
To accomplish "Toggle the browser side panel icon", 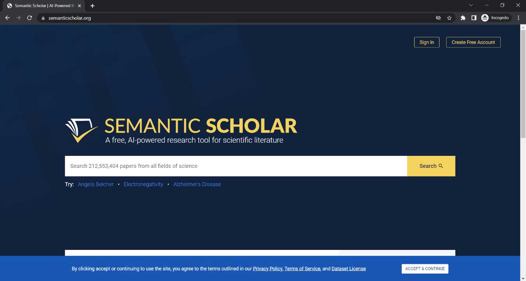I will pos(474,18).
